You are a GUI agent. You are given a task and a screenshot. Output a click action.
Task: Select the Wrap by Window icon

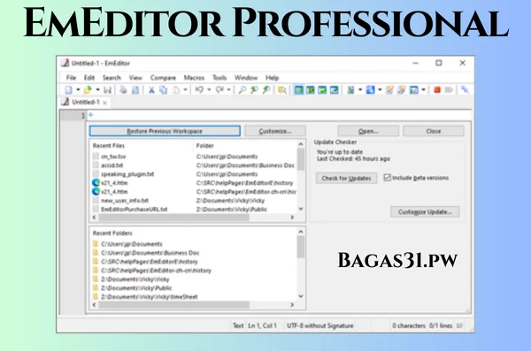(322, 89)
